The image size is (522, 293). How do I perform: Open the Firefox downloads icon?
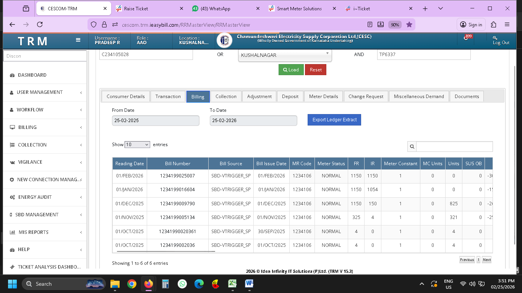coord(381,25)
